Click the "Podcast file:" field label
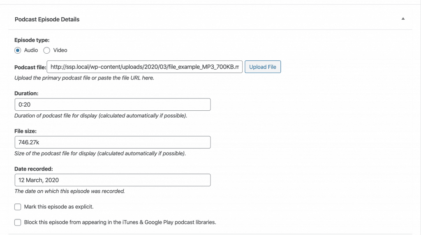The height and width of the screenshot is (235, 421). pyautogui.click(x=30, y=67)
